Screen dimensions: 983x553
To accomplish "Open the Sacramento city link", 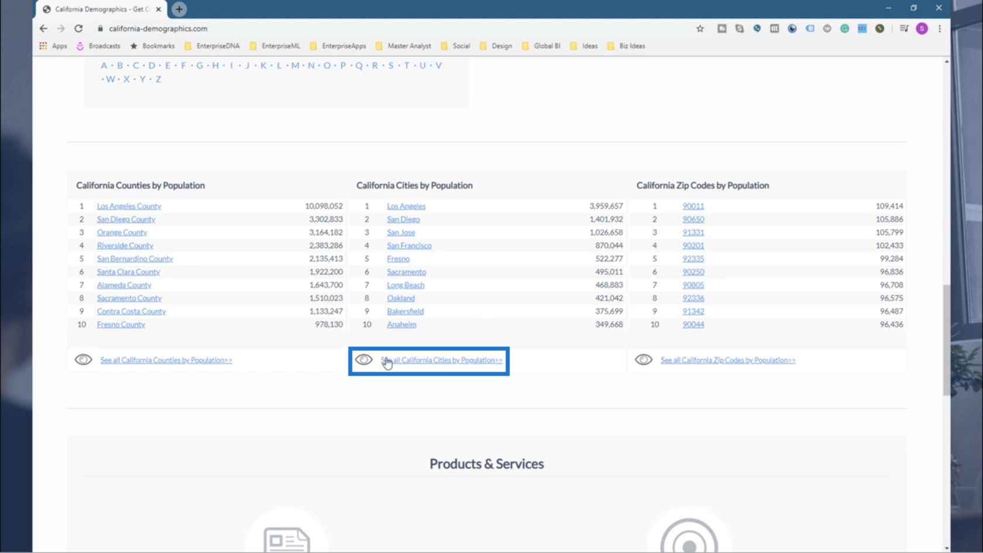I will click(x=406, y=272).
